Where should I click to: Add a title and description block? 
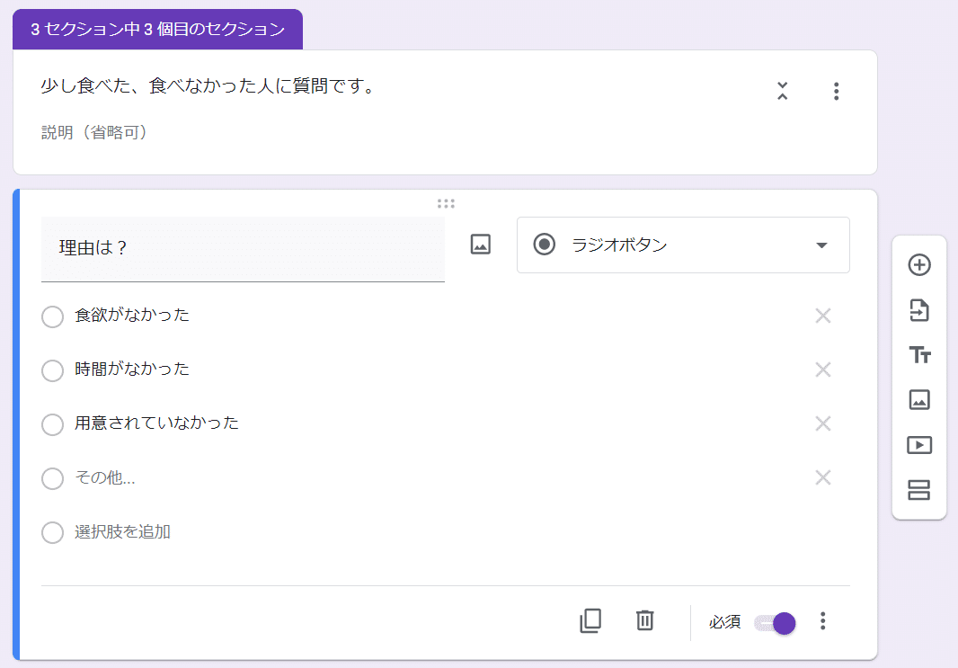[918, 354]
